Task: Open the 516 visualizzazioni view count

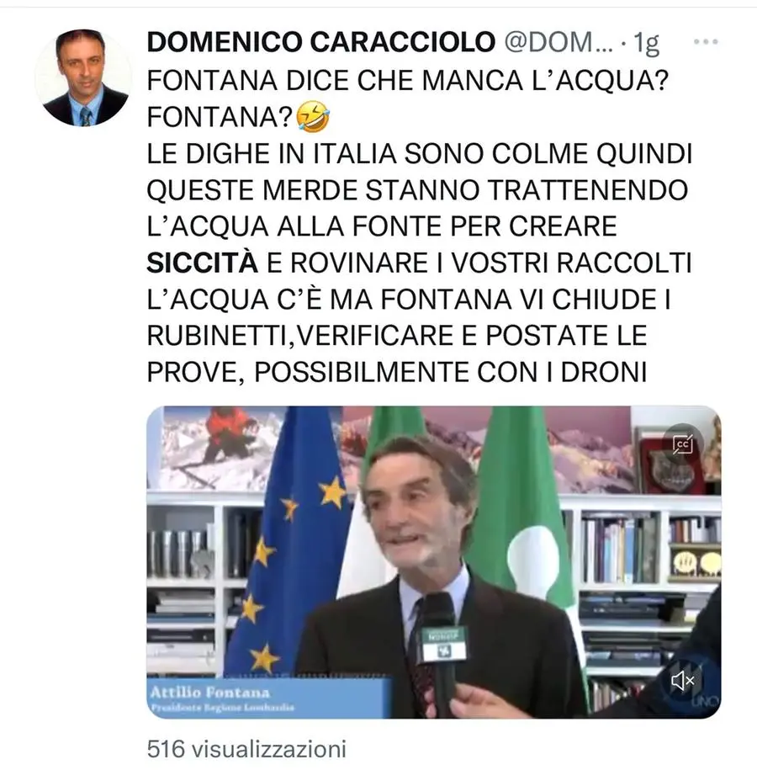Action: coord(246,749)
